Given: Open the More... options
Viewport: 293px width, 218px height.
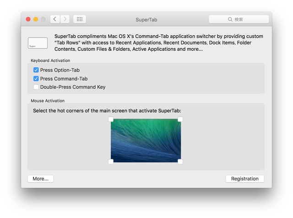Looking at the screenshot, I should click(41, 179).
